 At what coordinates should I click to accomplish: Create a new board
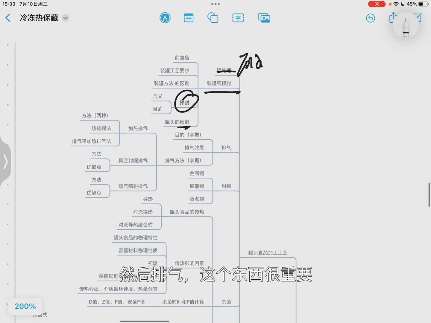pyautogui.click(x=418, y=17)
